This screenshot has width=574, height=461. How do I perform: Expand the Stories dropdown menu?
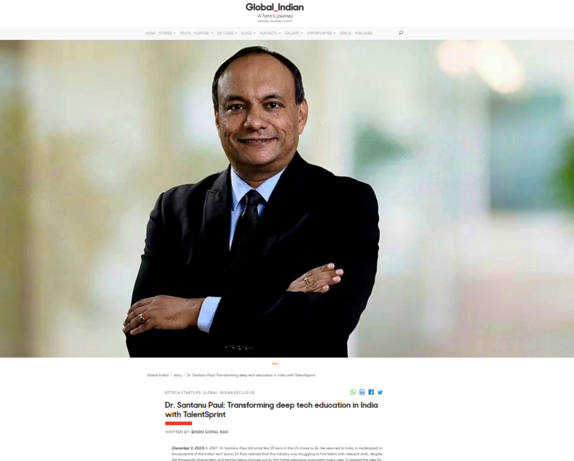pos(167,33)
